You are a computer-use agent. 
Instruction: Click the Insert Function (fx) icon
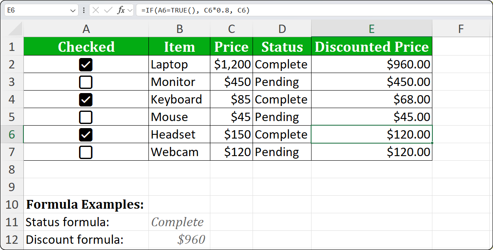[x=122, y=10]
